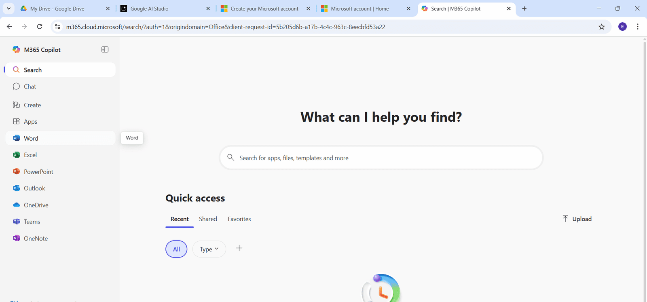
Task: Click the Upload button
Action: pos(577,219)
